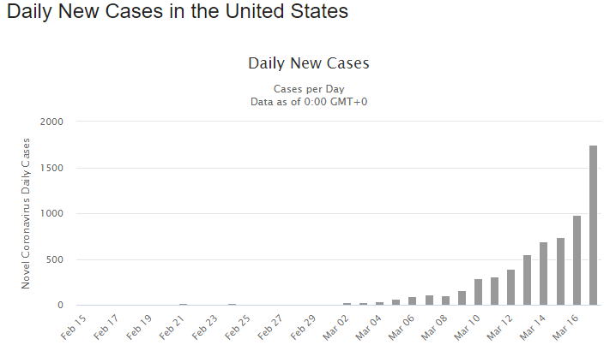
Task: Select the Mar 10 bar
Action: click(x=478, y=292)
